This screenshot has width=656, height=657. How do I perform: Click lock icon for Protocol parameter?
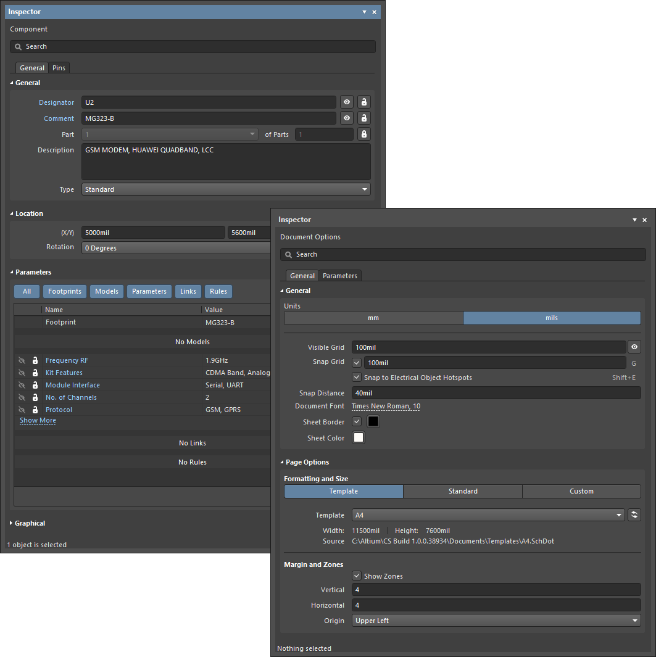tap(35, 410)
